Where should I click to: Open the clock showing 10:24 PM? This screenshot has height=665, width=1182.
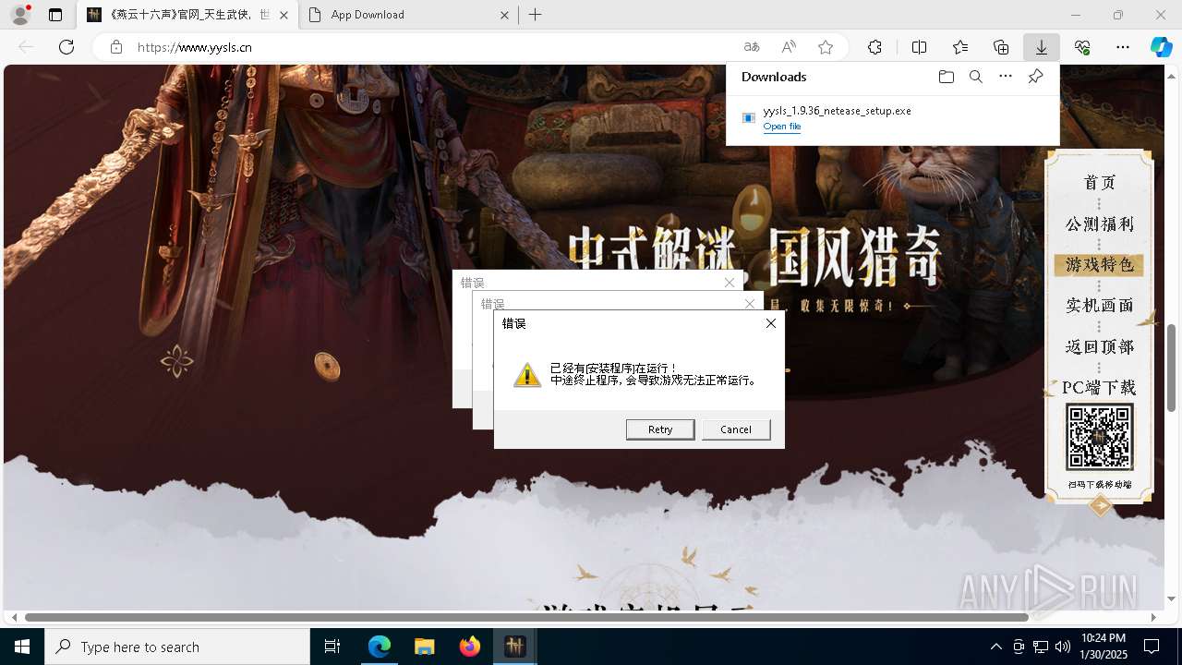coord(1103,647)
